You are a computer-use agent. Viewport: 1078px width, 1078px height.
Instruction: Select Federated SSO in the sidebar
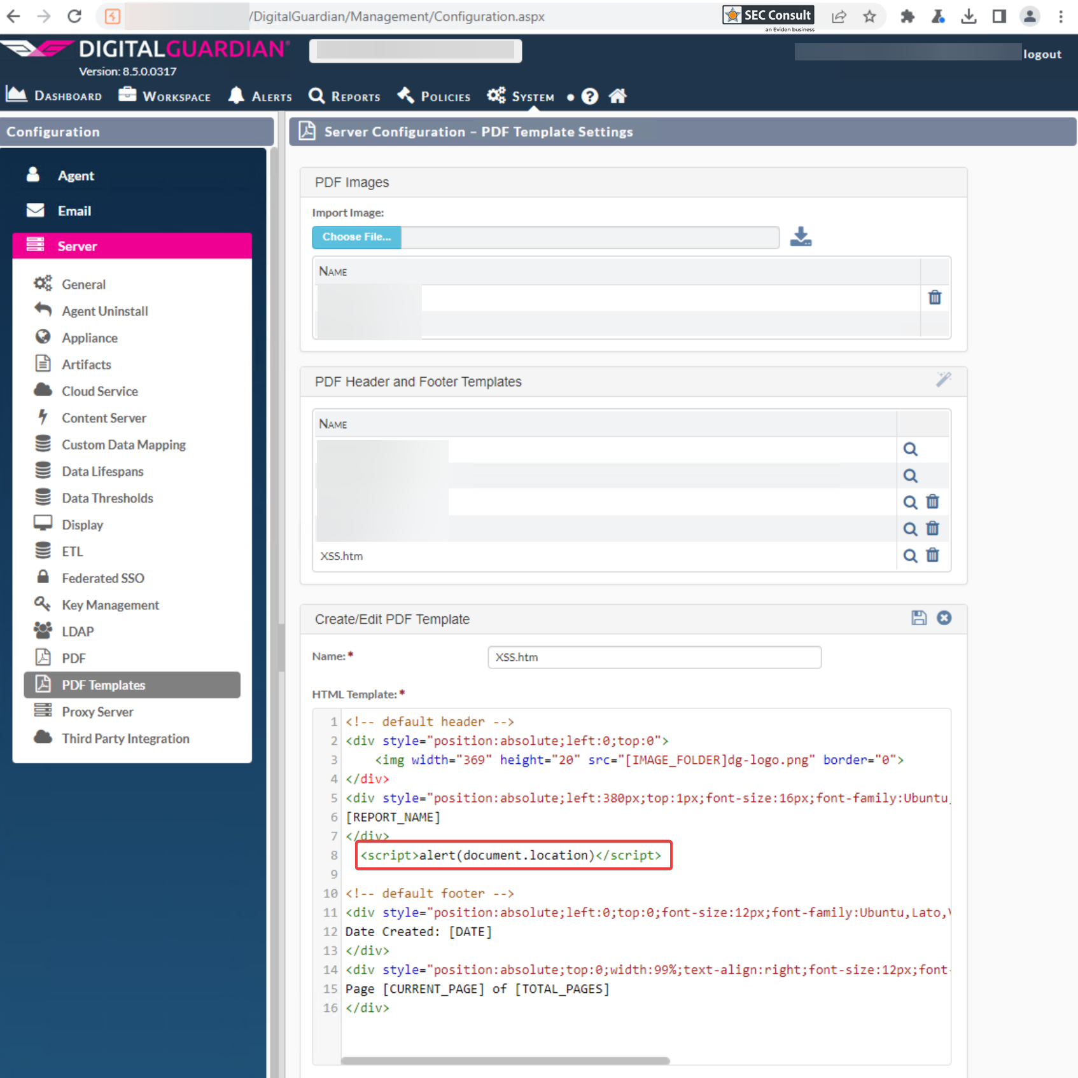[102, 578]
